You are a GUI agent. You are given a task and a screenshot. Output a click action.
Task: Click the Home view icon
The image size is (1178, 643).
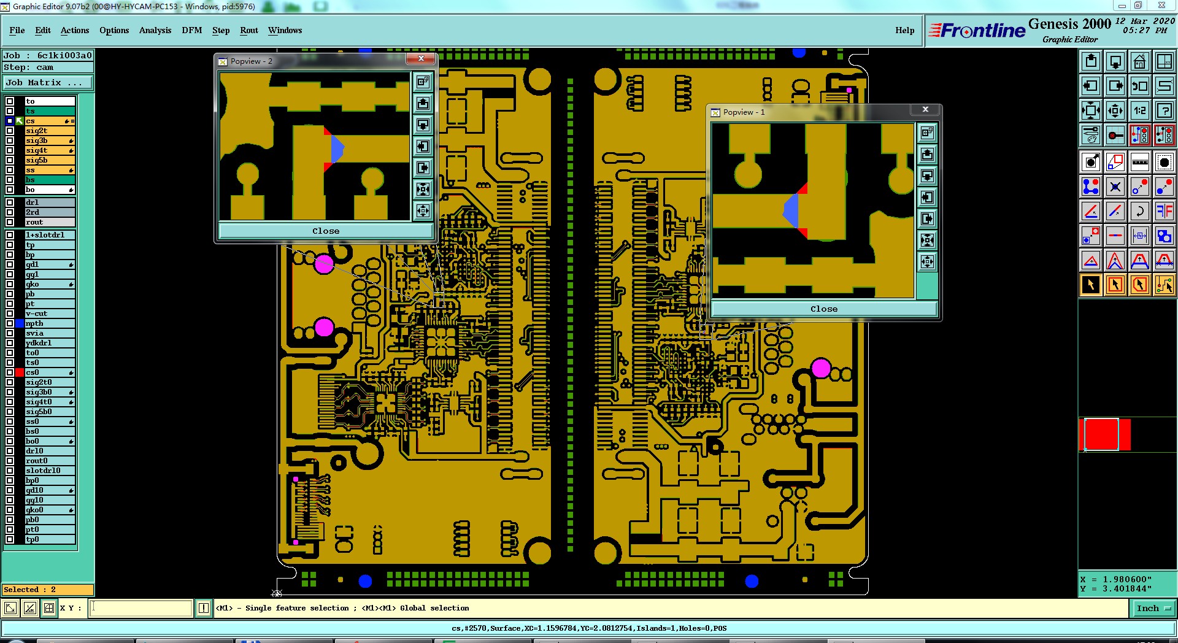(1139, 61)
